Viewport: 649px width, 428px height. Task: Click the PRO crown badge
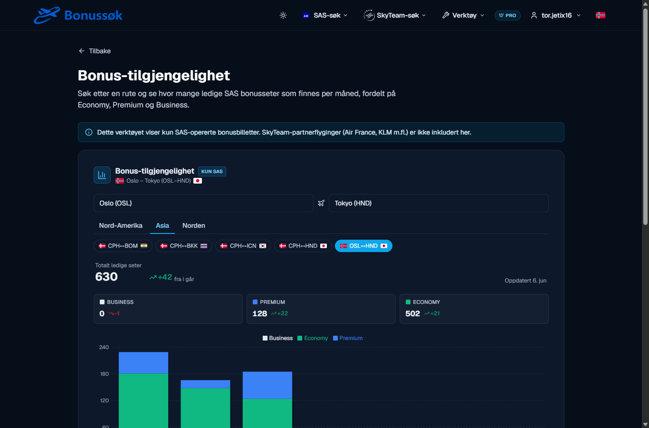[507, 15]
